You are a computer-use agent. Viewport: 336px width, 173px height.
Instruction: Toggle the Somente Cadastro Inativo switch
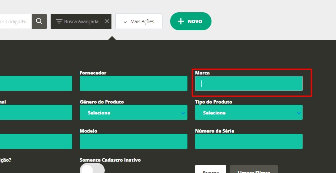(92, 169)
